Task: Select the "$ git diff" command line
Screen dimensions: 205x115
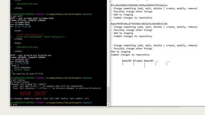Action: coord(16,16)
